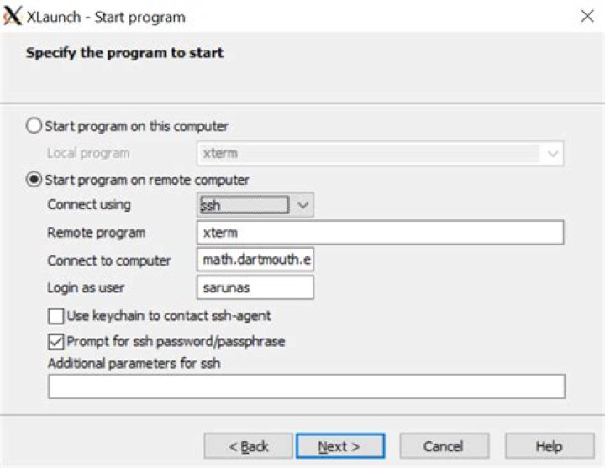Expand the Local program dropdown arrow
605x468 pixels.
pyautogui.click(x=553, y=154)
